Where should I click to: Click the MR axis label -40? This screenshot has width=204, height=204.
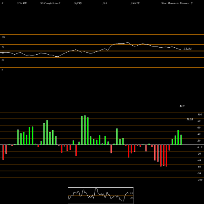pyautogui.click(x=199, y=160)
